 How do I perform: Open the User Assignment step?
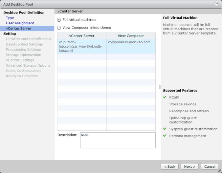click(20, 23)
